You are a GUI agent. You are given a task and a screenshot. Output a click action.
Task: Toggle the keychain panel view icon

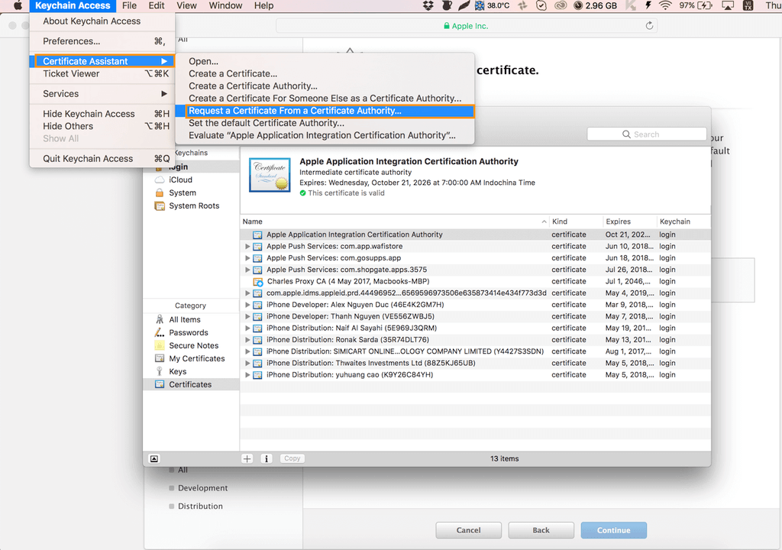[154, 458]
